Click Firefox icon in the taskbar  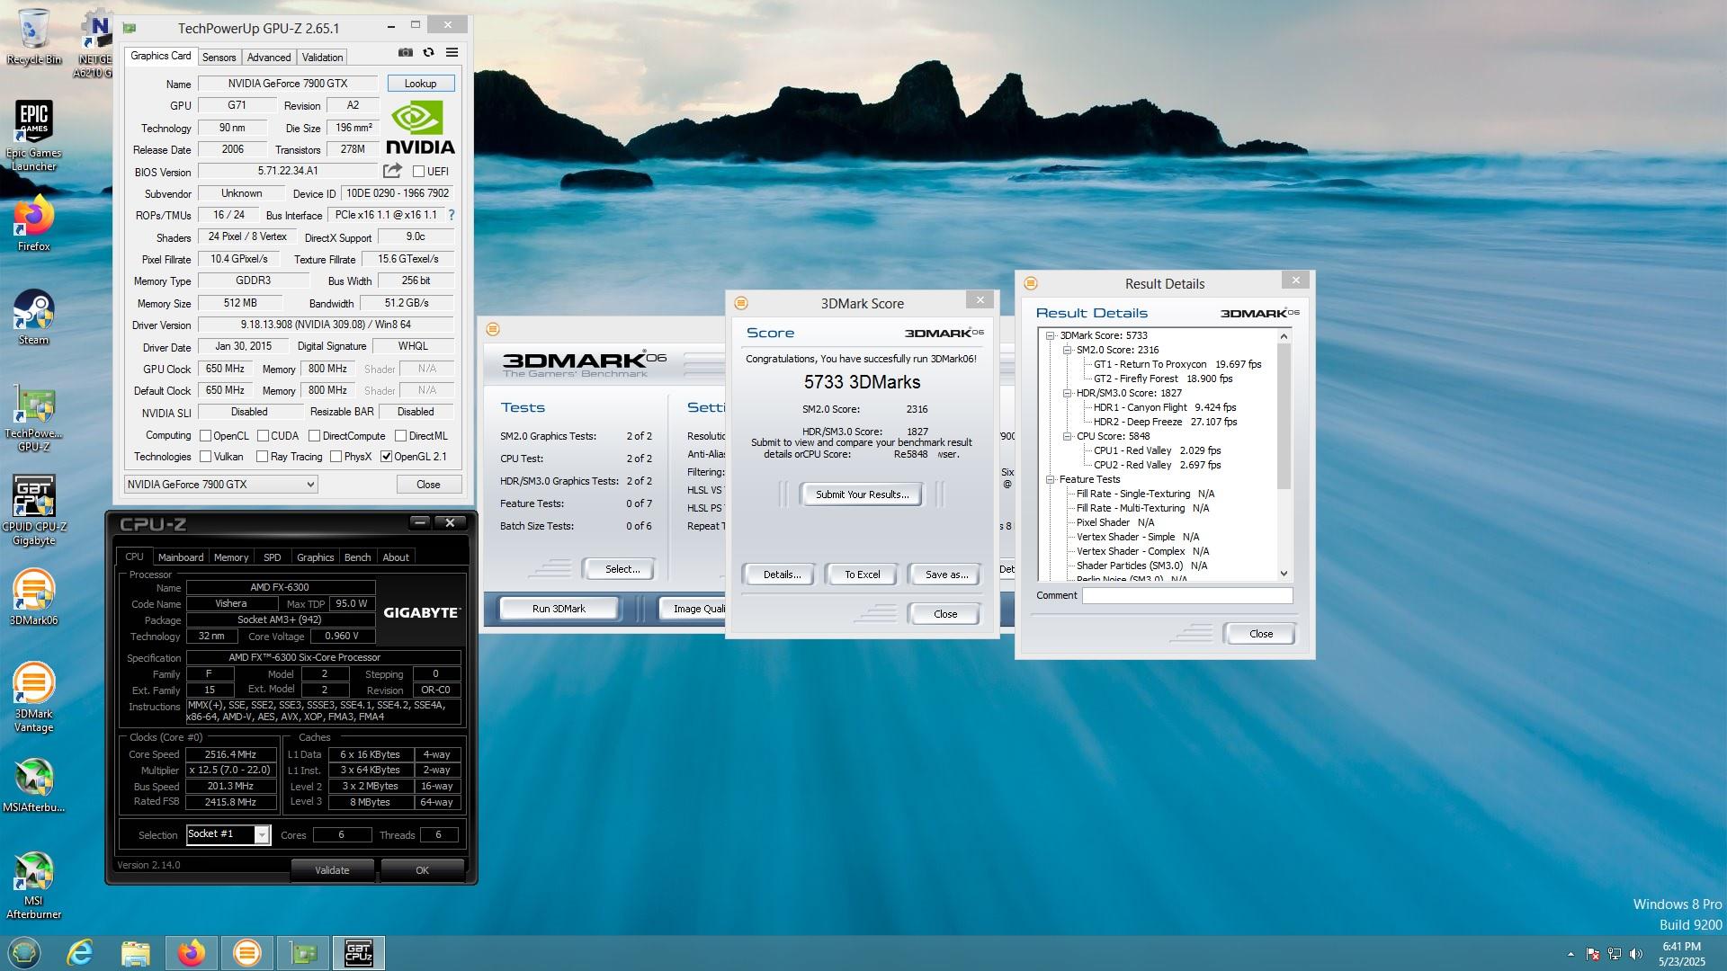(191, 953)
